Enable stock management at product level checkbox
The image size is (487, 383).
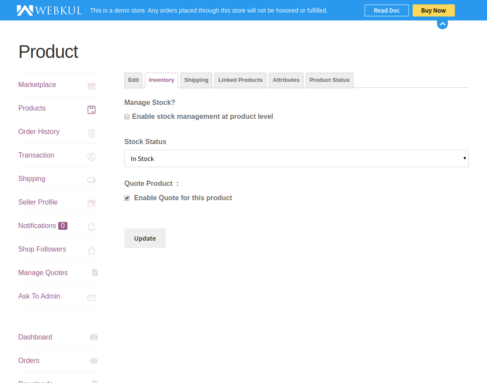[127, 117]
